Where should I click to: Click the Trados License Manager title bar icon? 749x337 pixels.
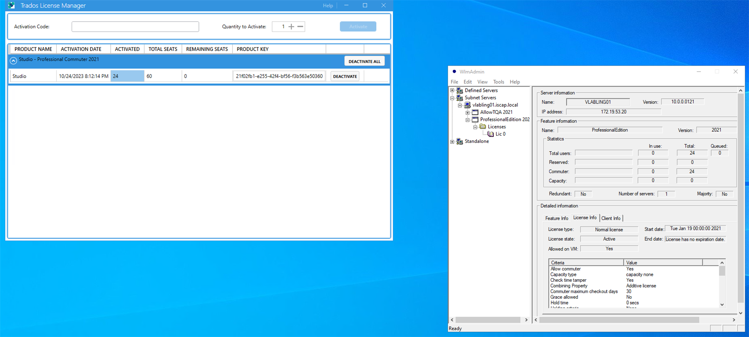click(x=11, y=5)
